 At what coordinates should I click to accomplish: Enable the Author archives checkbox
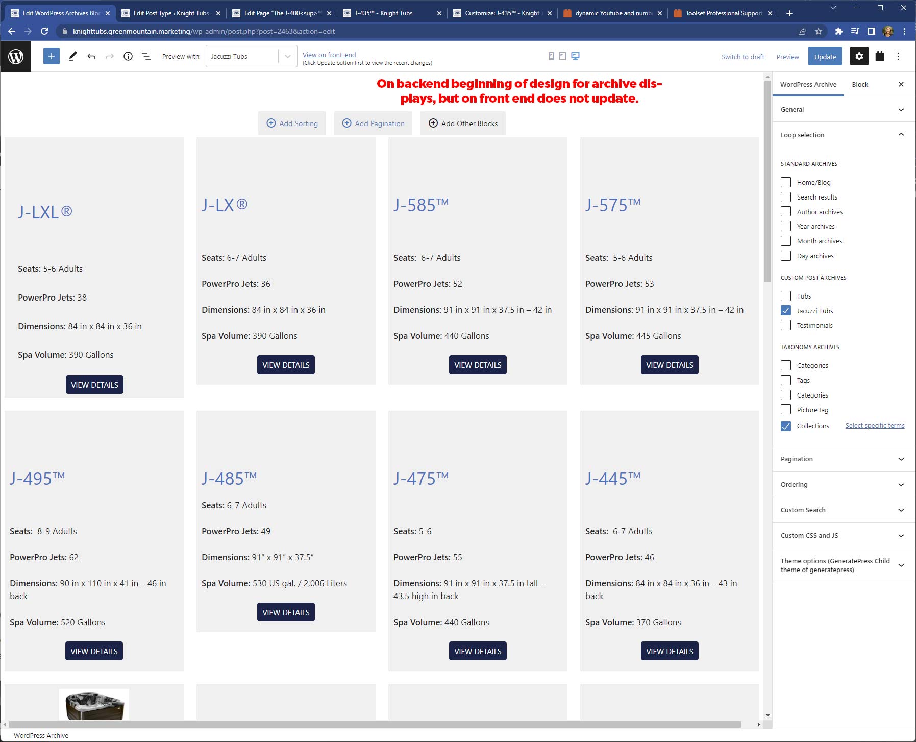click(786, 212)
